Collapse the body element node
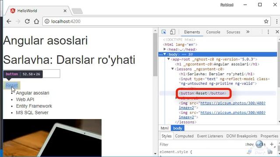The width and height of the screenshot is (280, 157). pos(164,54)
